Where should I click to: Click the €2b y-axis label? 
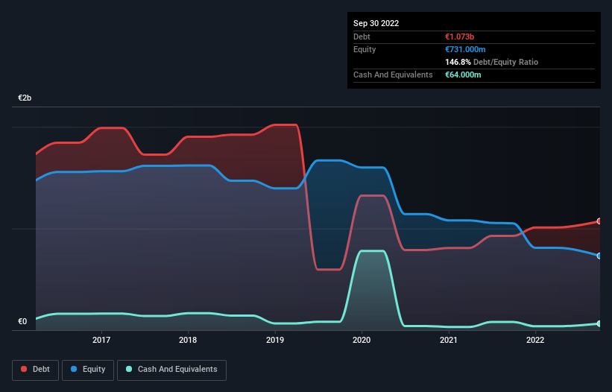pos(25,98)
